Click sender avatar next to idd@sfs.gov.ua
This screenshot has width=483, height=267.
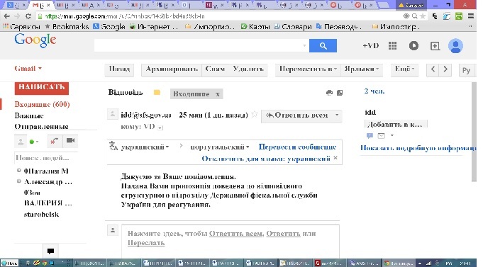point(113,114)
